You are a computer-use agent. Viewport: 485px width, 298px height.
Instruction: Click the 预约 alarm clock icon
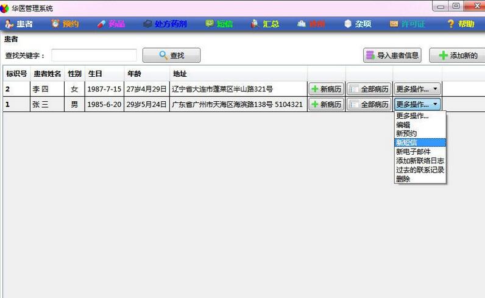tap(55, 24)
